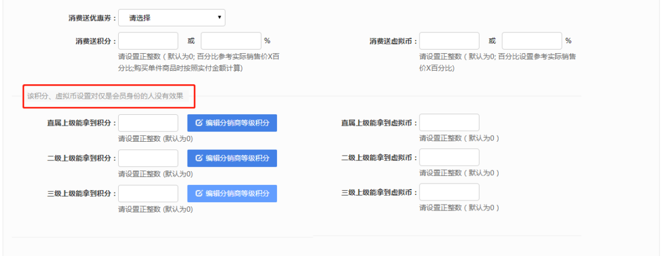The width and height of the screenshot is (663, 256).
Task: Select the 消费送虚拟币 integer input field
Action: pos(449,41)
